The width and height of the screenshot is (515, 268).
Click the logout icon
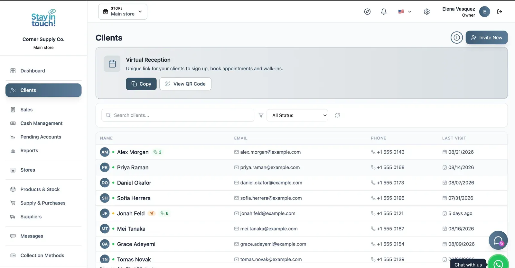tap(500, 12)
